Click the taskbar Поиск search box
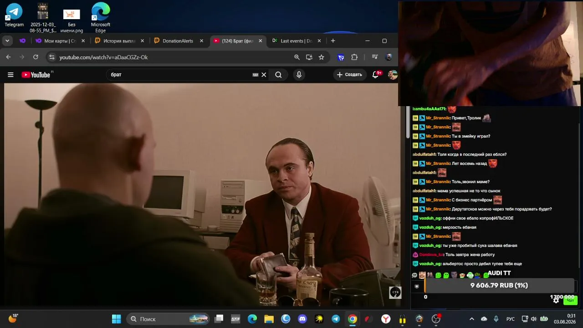 [168, 319]
